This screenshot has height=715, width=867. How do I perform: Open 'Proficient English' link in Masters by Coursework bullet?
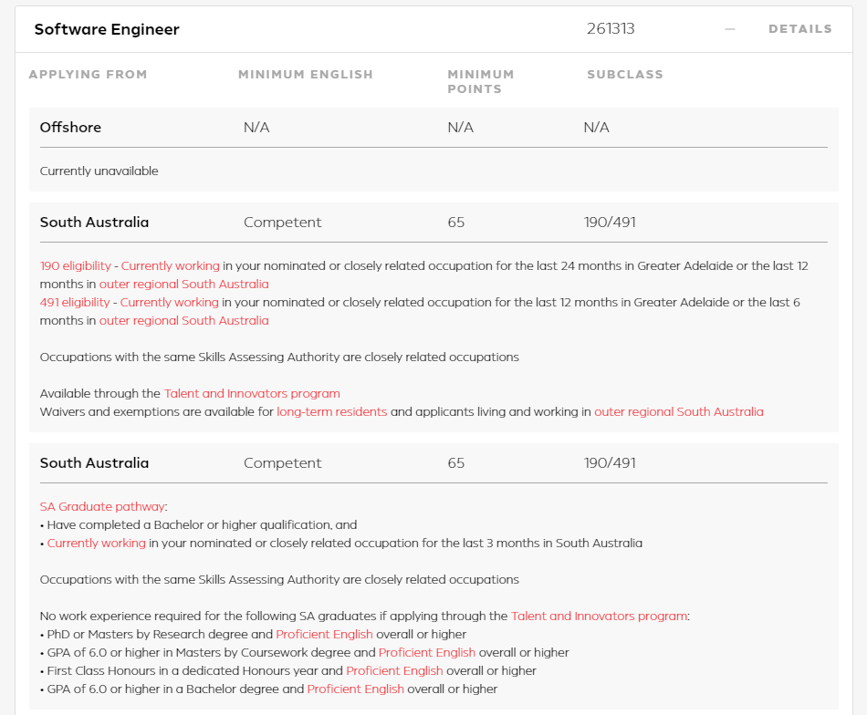point(426,653)
